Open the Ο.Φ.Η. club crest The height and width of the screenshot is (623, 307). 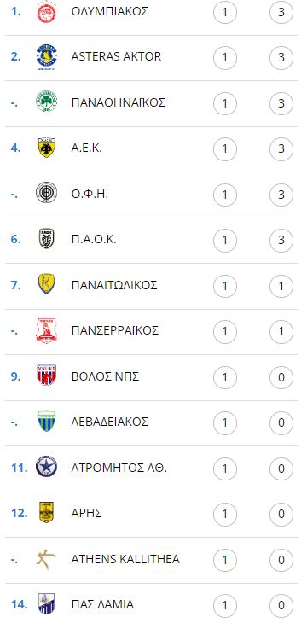46,194
